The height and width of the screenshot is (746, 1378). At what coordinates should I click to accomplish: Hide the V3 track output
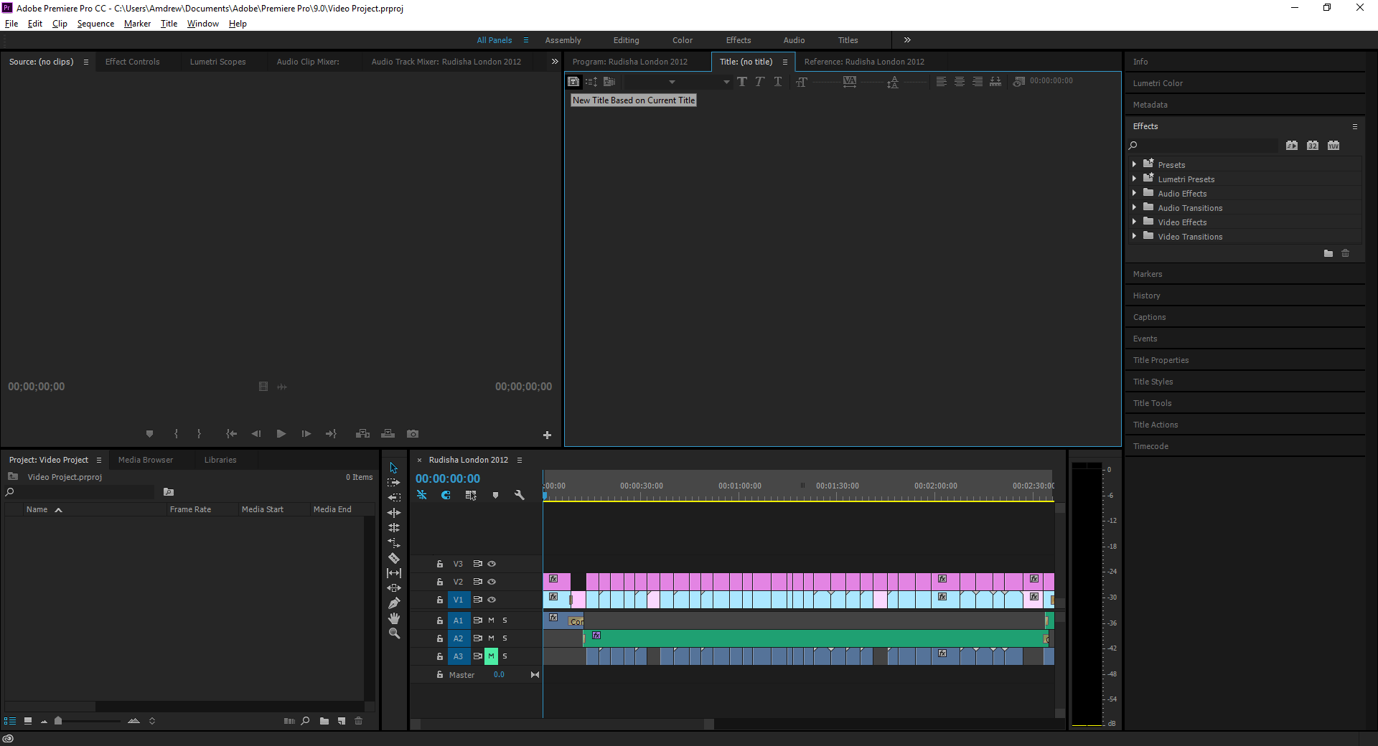coord(492,564)
